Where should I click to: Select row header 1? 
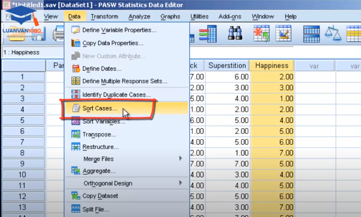23,76
